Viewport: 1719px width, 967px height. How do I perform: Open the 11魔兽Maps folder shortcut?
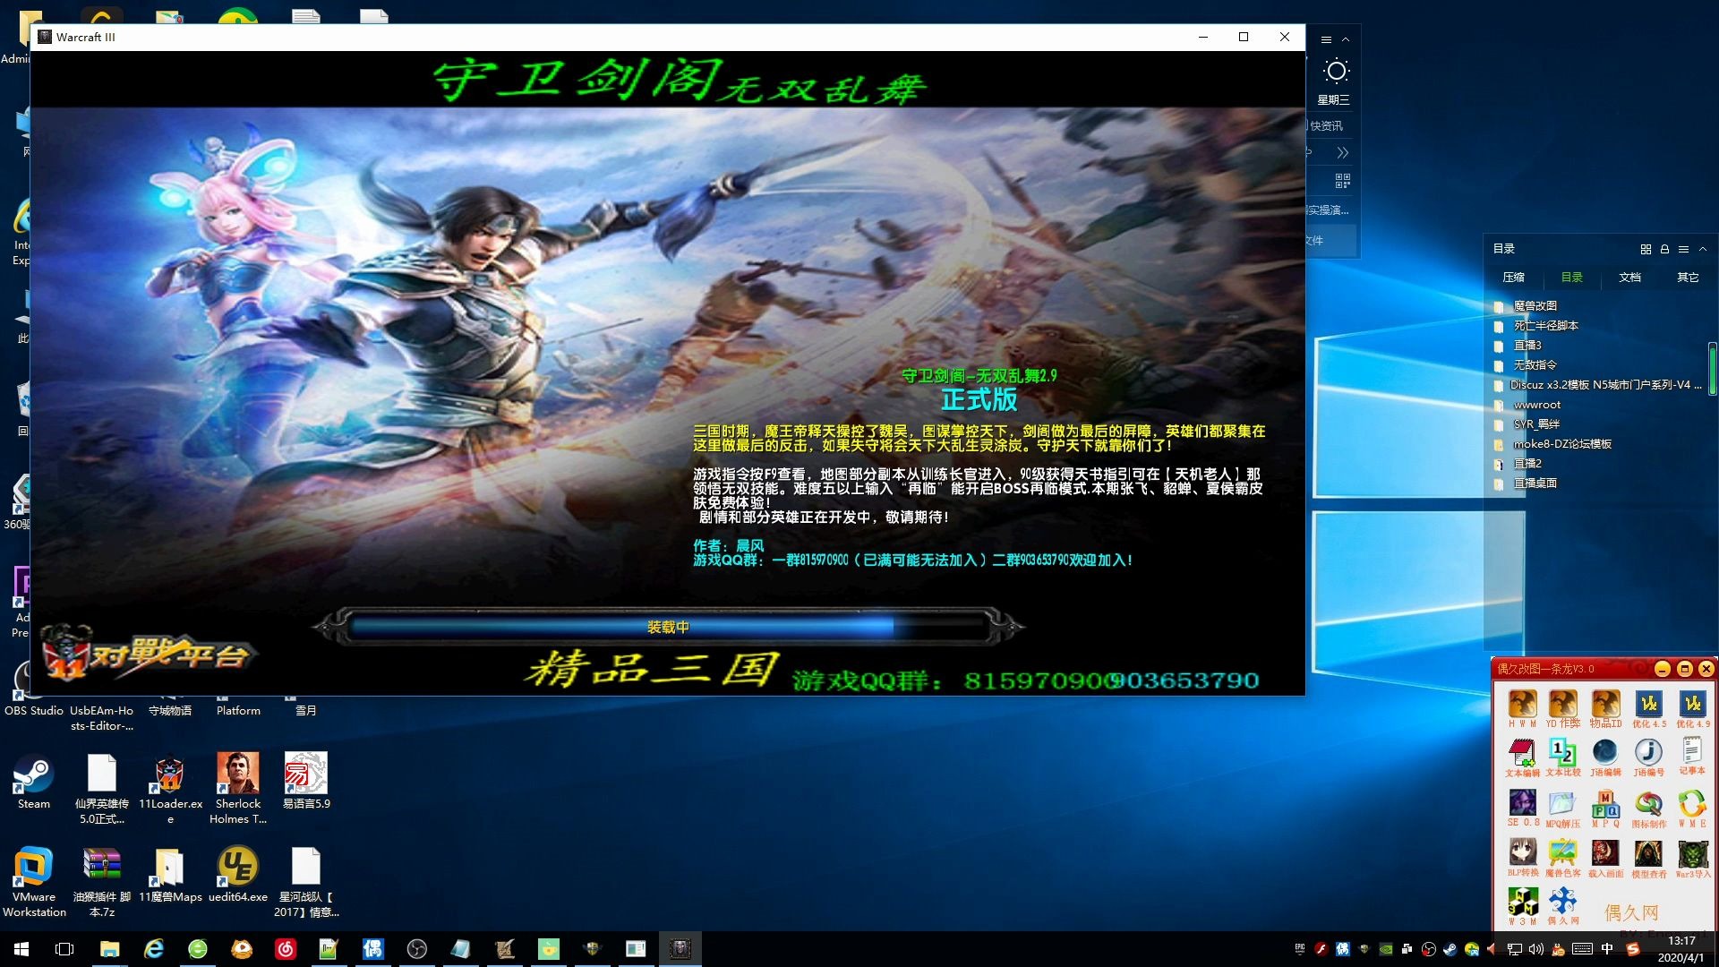(170, 874)
